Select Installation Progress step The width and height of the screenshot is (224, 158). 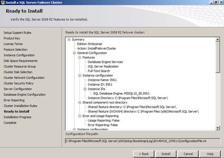(x=17, y=117)
